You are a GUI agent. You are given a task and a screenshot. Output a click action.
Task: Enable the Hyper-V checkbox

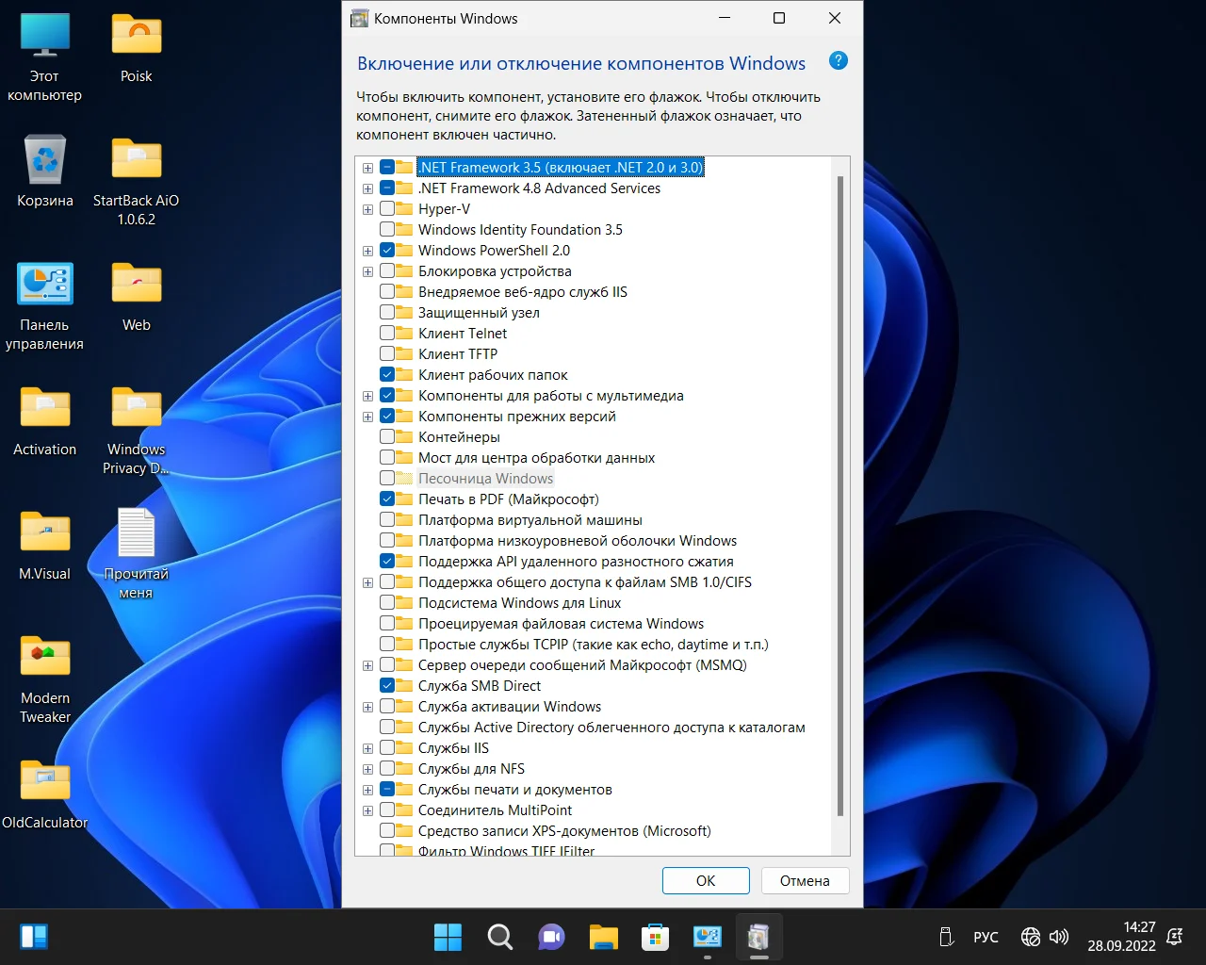(x=387, y=209)
